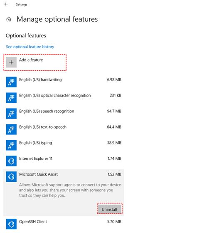Click the speech recognition language icon
197x233 pixels.
(x=11, y=114)
